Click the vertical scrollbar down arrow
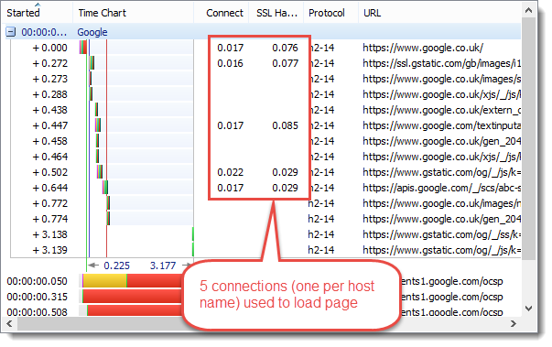 tap(528, 309)
